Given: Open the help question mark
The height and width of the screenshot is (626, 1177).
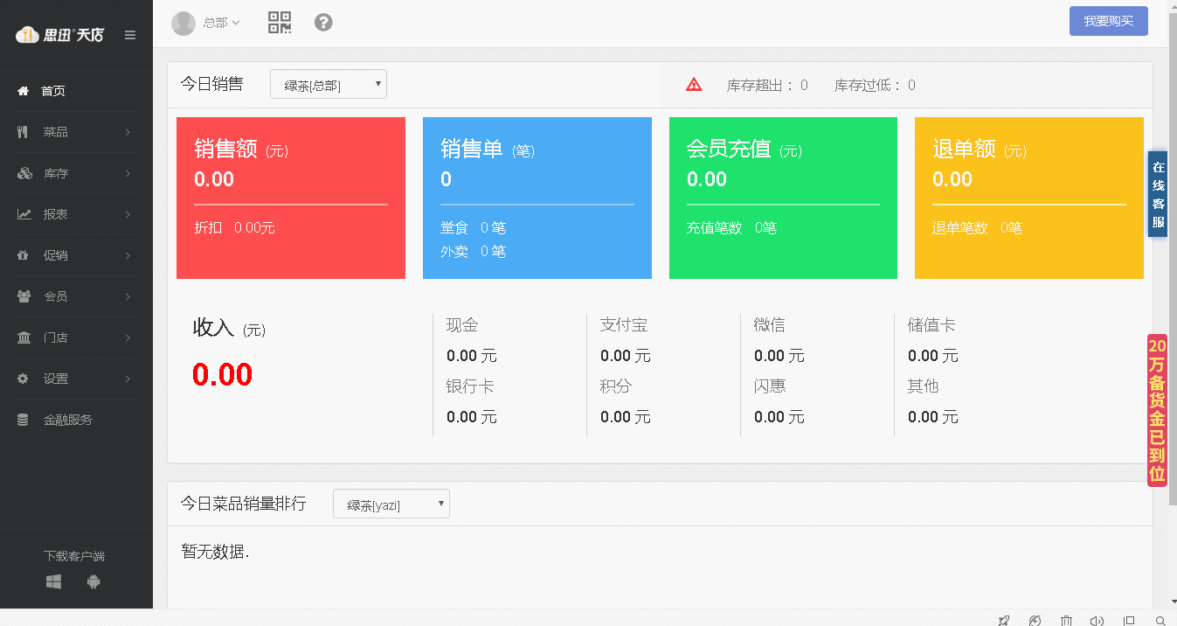Looking at the screenshot, I should click(323, 23).
